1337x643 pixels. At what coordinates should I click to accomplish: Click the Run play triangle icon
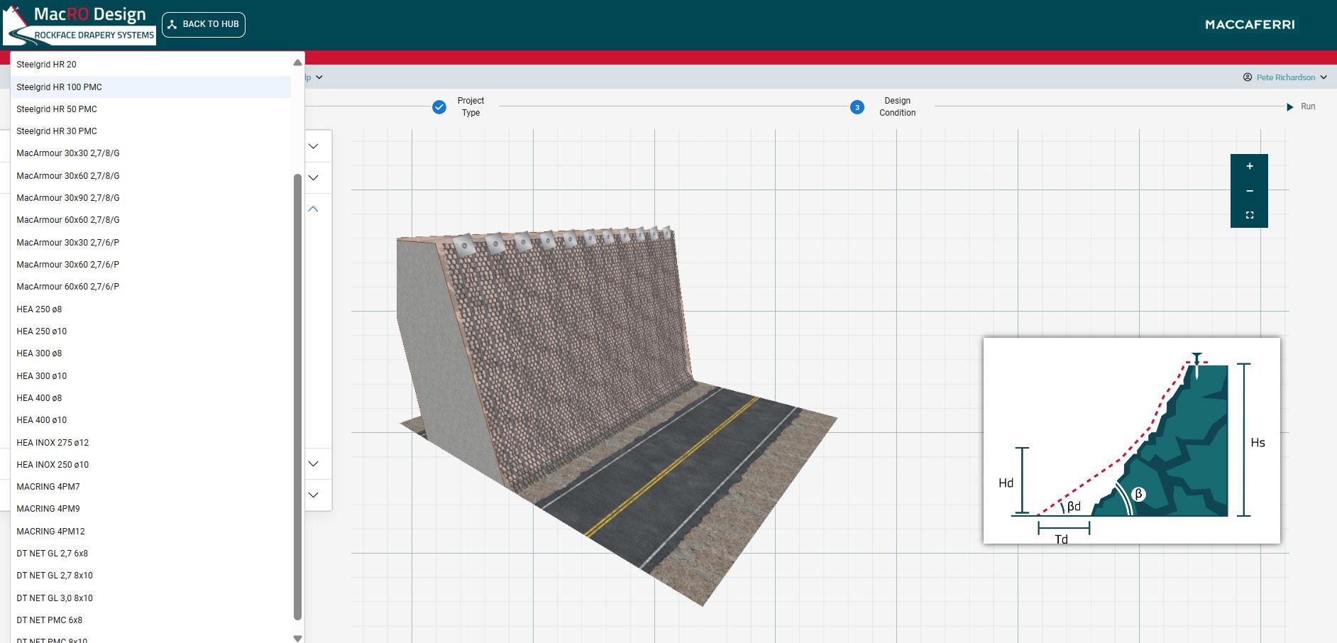point(1290,106)
